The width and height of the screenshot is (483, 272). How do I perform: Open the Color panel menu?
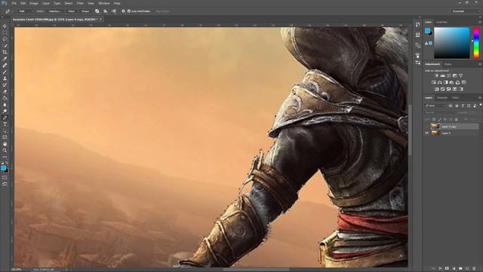[x=480, y=22]
